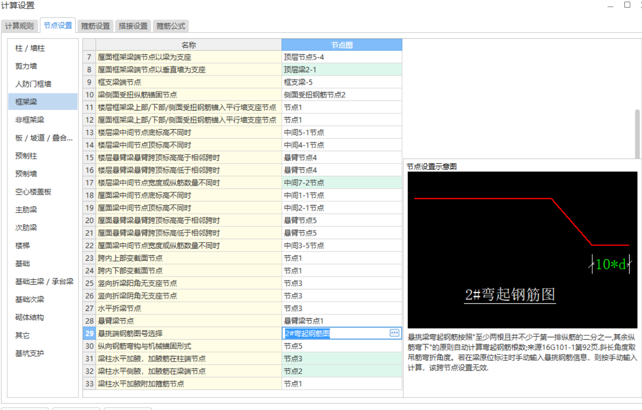Viewport: 642px width, 410px height.
Task: Select 剪力墙 category
Action: [43, 66]
